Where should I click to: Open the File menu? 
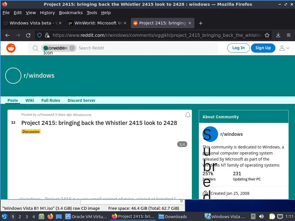tap(6, 13)
